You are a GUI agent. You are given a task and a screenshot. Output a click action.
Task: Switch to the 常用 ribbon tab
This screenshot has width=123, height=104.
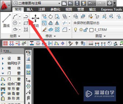pos(18,9)
